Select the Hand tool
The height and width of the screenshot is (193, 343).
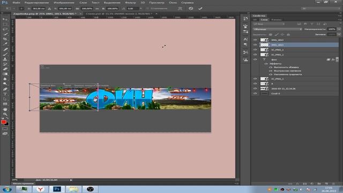pos(5,109)
